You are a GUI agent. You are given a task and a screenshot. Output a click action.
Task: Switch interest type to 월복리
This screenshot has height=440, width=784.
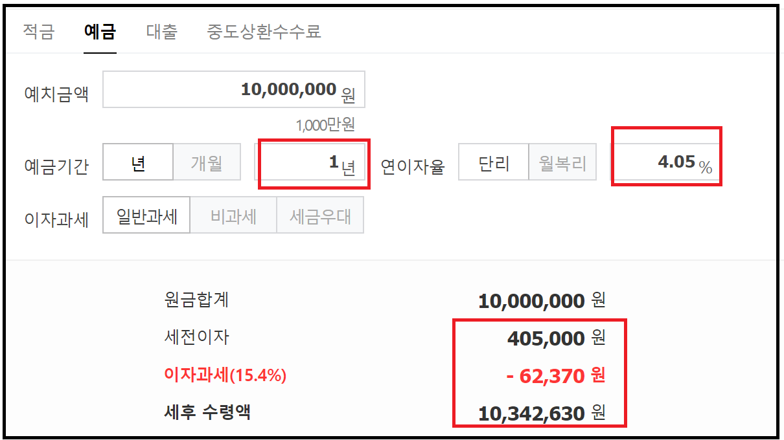(x=562, y=162)
